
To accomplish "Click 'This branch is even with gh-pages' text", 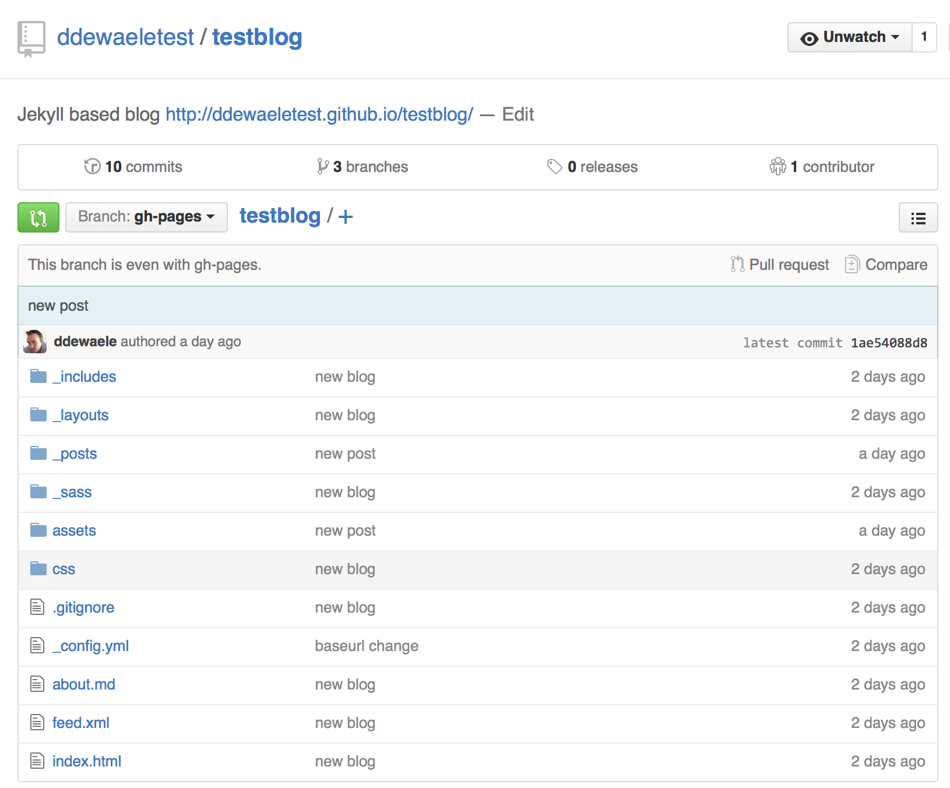I will click(145, 265).
